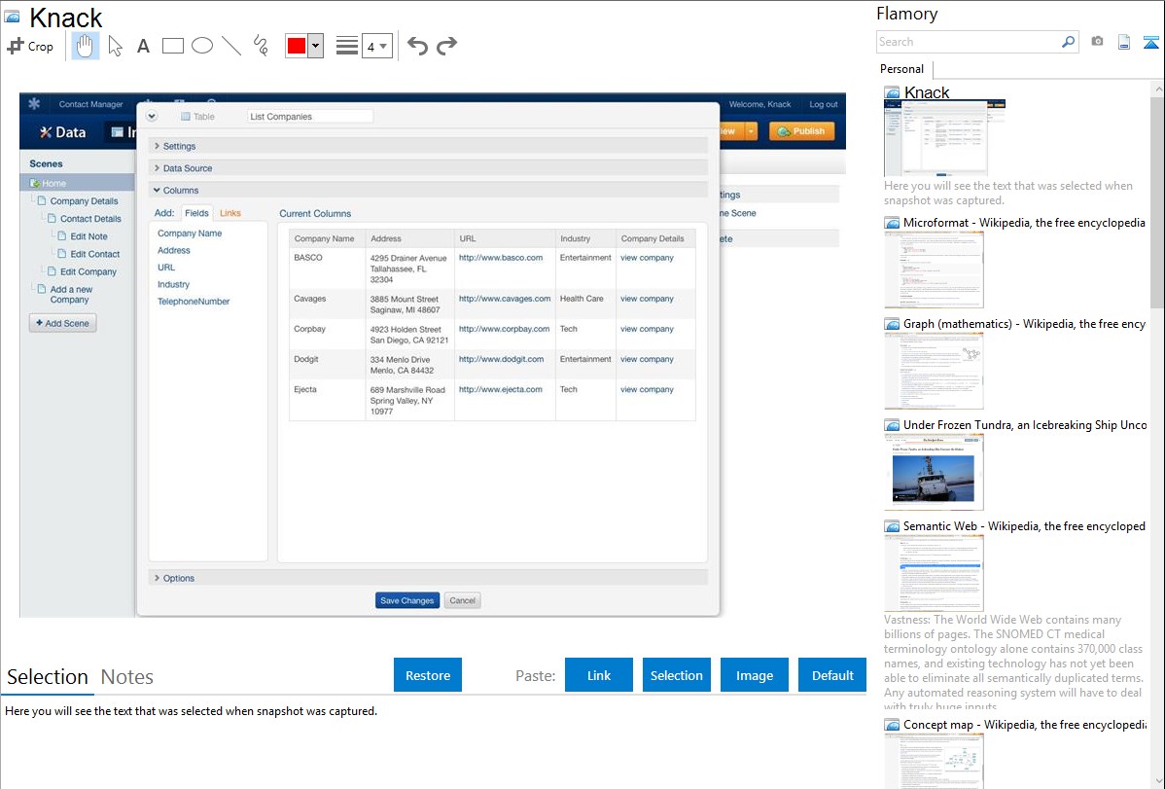The width and height of the screenshot is (1165, 789).
Task: Open the Data tab in Knack
Action: pos(63,132)
